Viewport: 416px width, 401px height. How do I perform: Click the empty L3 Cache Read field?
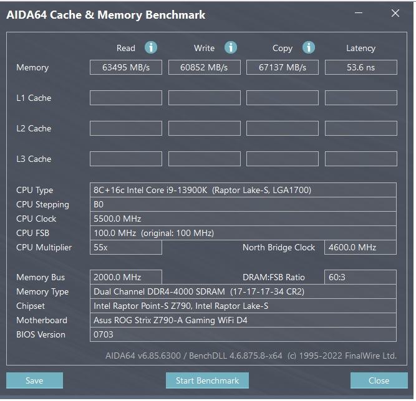(x=126, y=159)
